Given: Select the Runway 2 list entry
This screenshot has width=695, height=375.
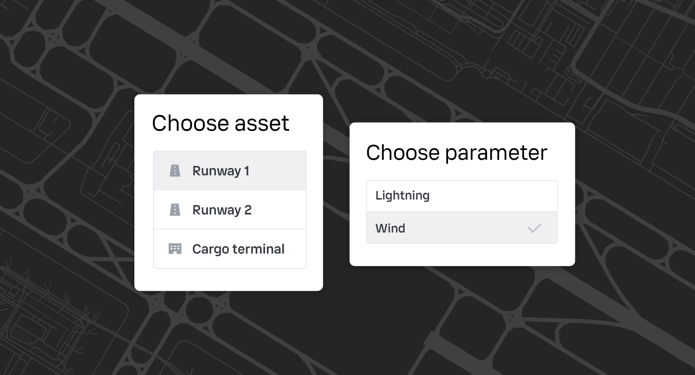Looking at the screenshot, I should 229,209.
